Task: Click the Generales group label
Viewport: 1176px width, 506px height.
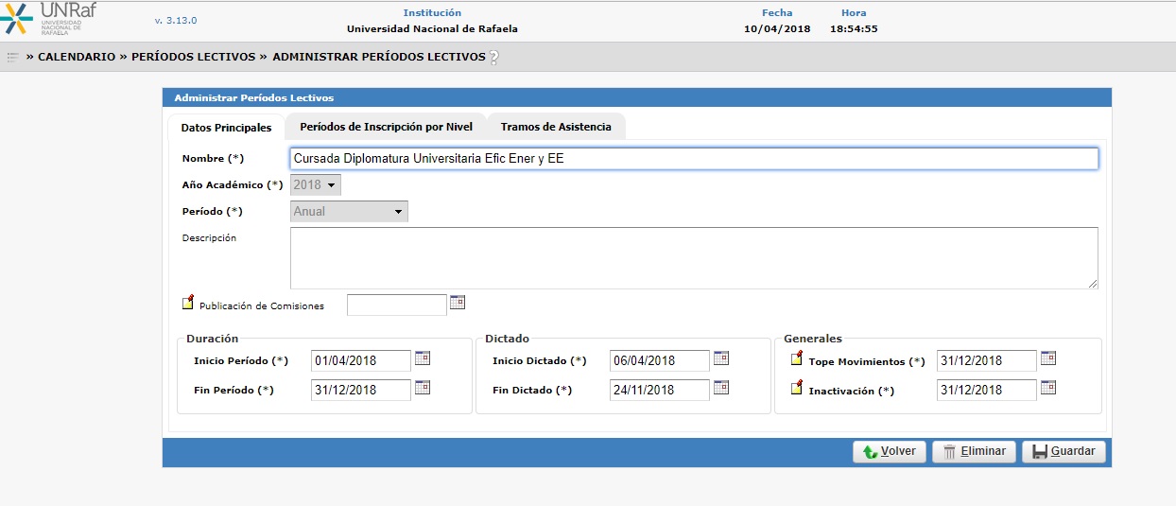Action: point(813,338)
